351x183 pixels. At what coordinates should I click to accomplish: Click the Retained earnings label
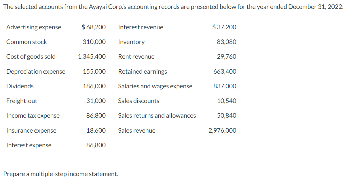143,72
